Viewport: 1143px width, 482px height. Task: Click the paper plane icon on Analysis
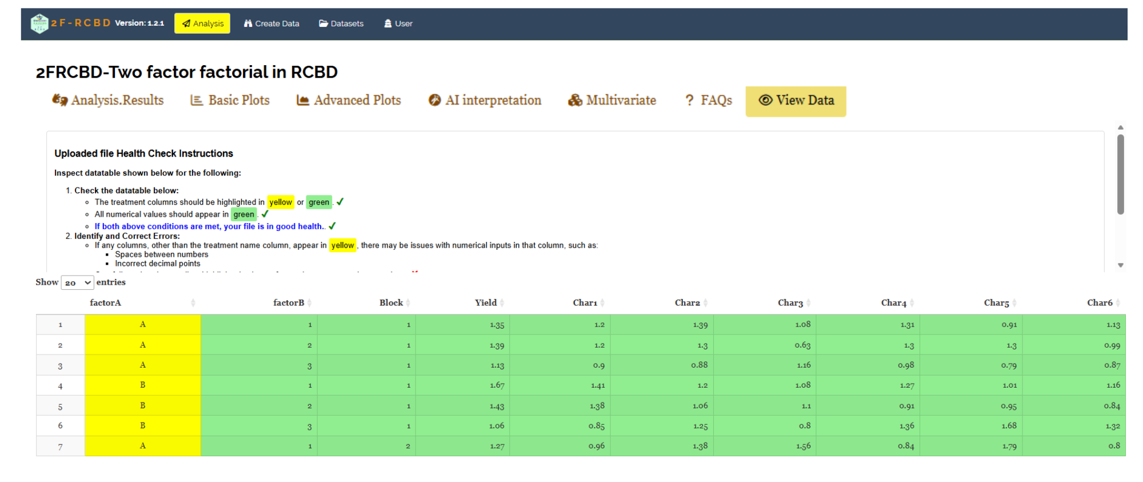[186, 23]
